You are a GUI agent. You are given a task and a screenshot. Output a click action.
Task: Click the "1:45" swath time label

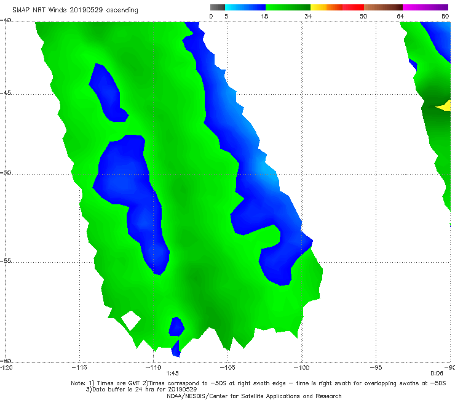pyautogui.click(x=172, y=374)
